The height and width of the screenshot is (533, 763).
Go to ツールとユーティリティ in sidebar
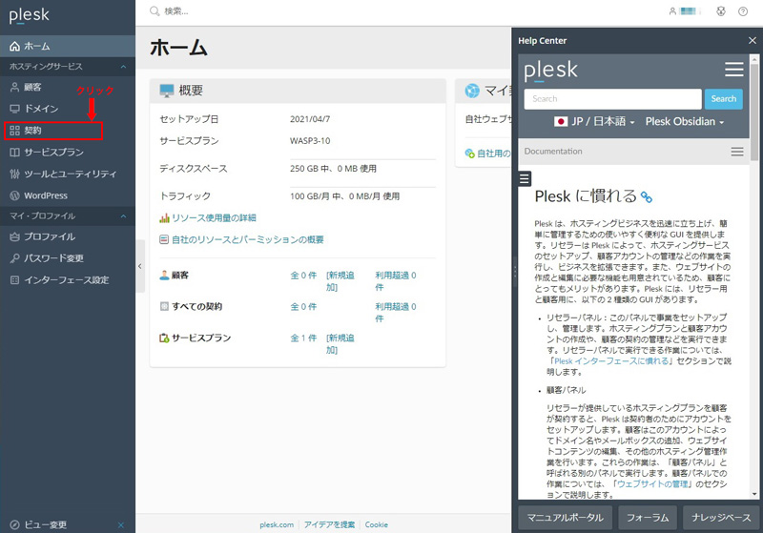(69, 174)
